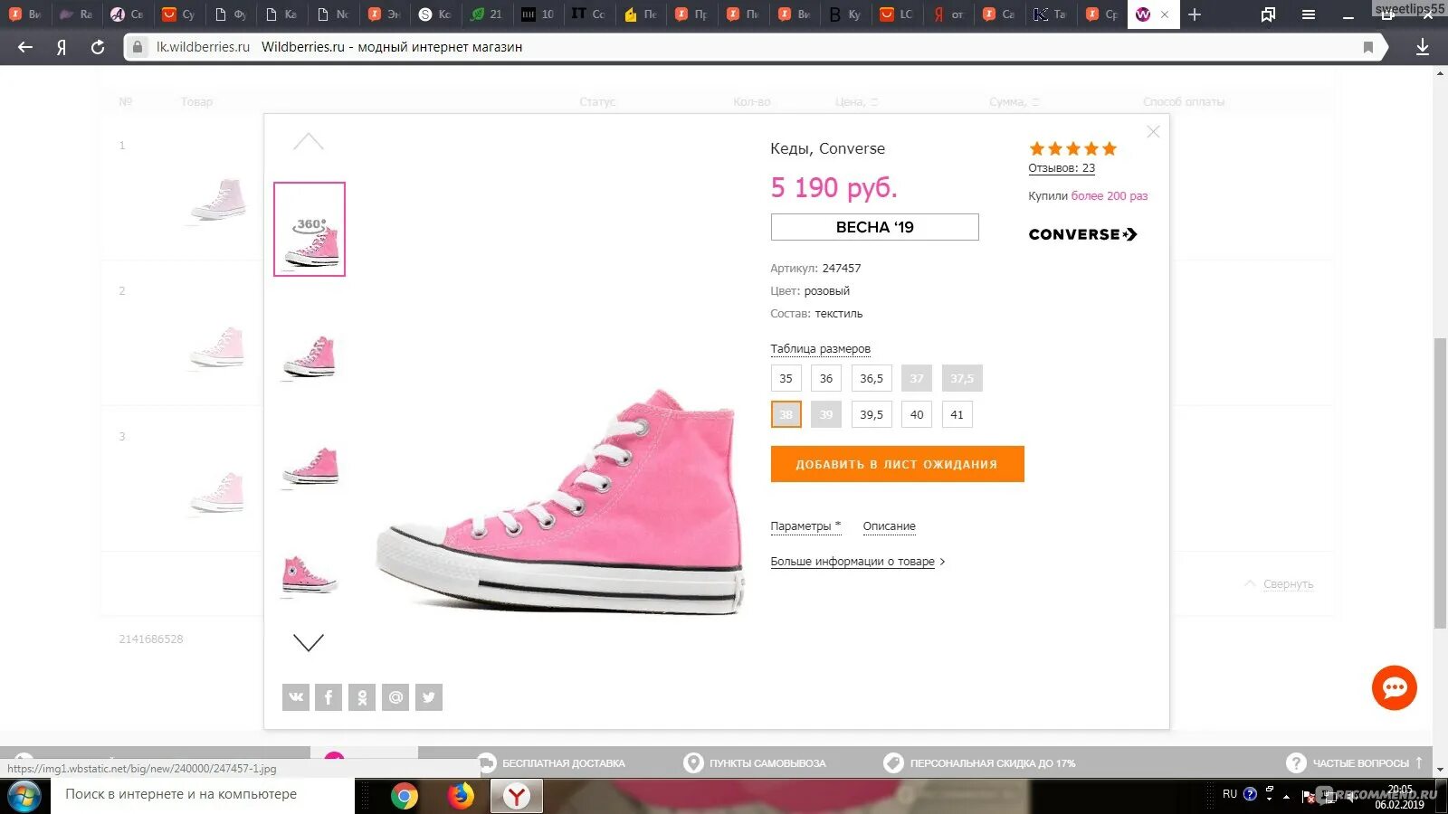1448x814 pixels.
Task: Click order row 1 sneaker image
Action: click(x=218, y=200)
